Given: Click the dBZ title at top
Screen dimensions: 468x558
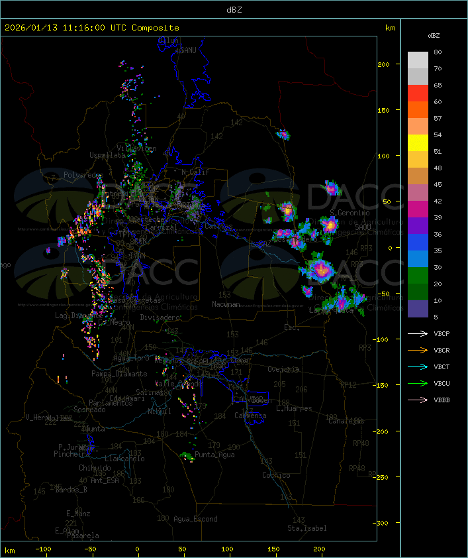Looking at the screenshot, I should (x=234, y=9).
